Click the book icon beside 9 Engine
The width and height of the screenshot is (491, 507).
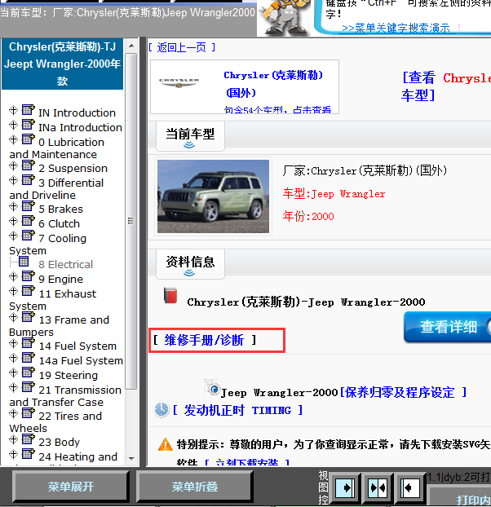pyautogui.click(x=29, y=276)
